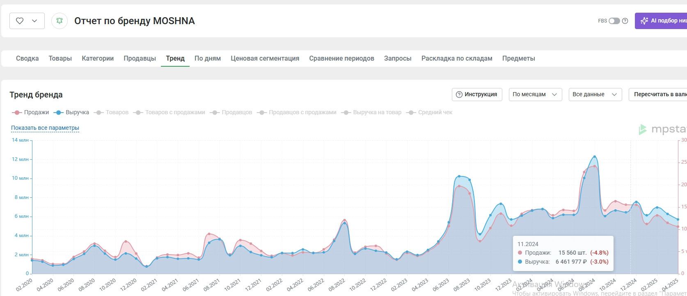Viewport: 687px width, 296px height.
Task: View the Сравнение периодов tab
Action: click(x=342, y=59)
